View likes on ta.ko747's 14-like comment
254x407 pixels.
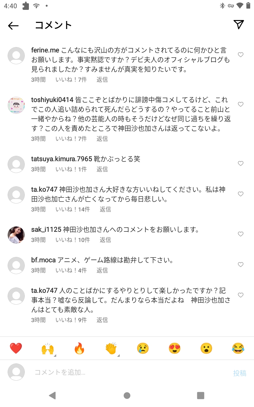[73, 209]
